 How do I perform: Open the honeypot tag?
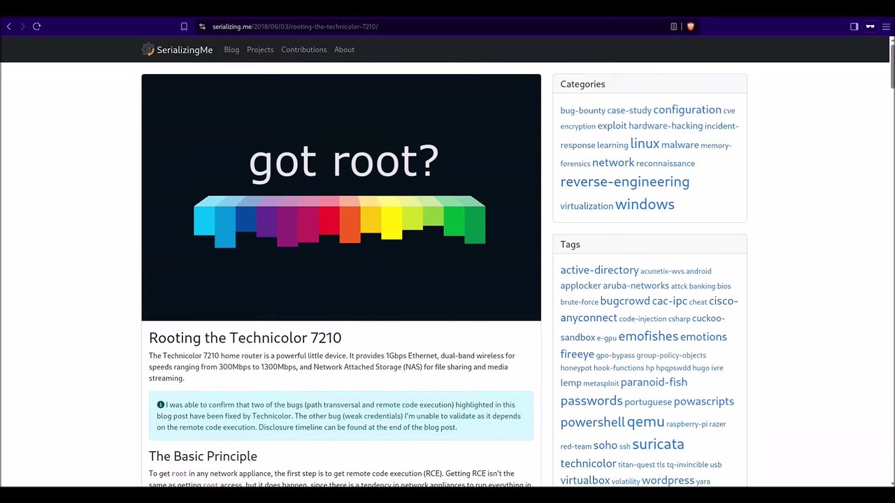pyautogui.click(x=576, y=368)
